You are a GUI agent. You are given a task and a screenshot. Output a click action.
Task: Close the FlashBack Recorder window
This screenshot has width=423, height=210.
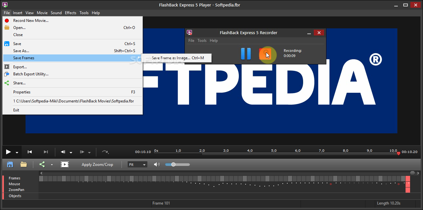(319, 33)
